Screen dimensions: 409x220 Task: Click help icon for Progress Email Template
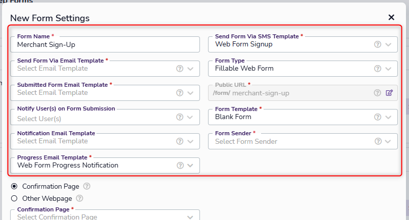coord(179,166)
